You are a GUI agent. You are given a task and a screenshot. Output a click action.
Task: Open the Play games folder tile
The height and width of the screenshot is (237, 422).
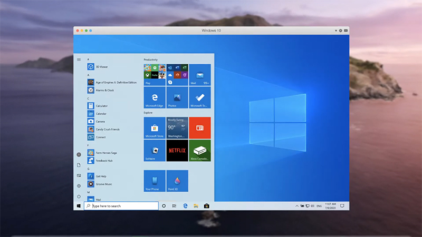pyautogui.click(x=155, y=75)
